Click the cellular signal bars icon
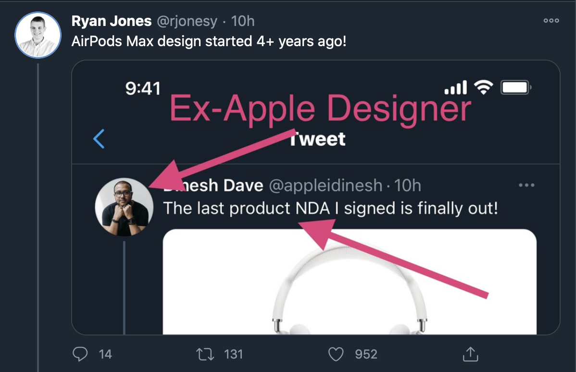This screenshot has width=576, height=372. point(456,87)
